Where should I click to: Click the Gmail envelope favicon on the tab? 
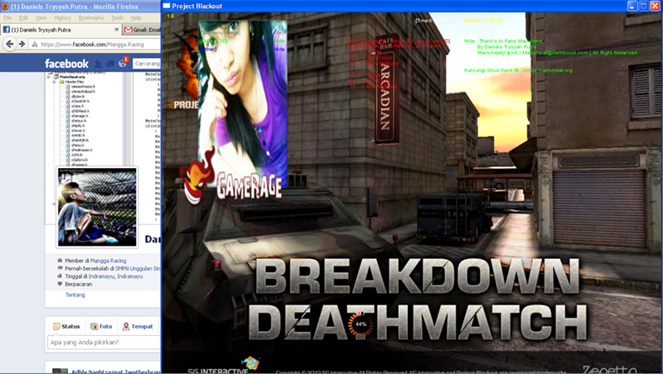point(128,30)
